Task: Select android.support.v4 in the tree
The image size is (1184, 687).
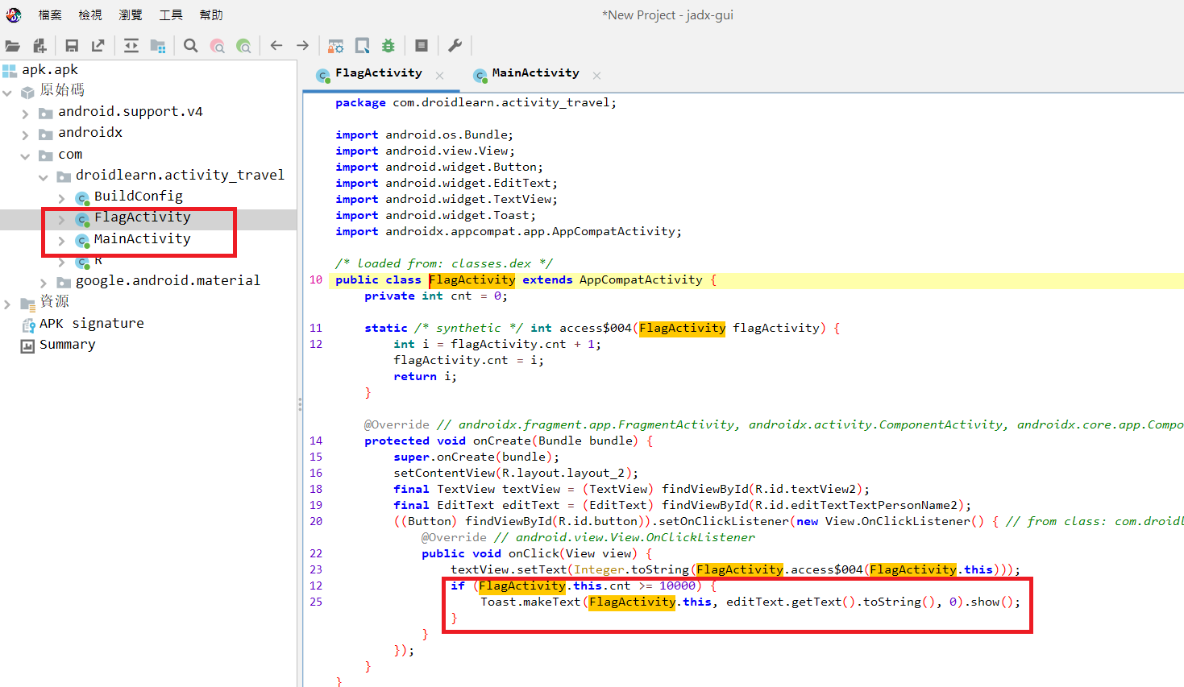Action: coord(131,112)
